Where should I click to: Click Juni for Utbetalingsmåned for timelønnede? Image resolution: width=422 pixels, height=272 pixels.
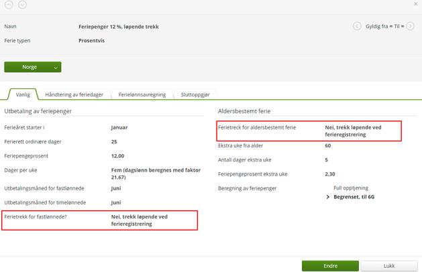point(116,202)
